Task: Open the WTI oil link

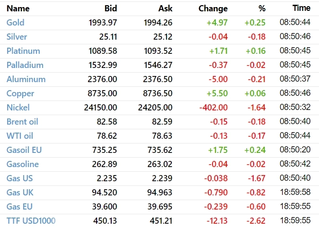Action: tap(20, 136)
